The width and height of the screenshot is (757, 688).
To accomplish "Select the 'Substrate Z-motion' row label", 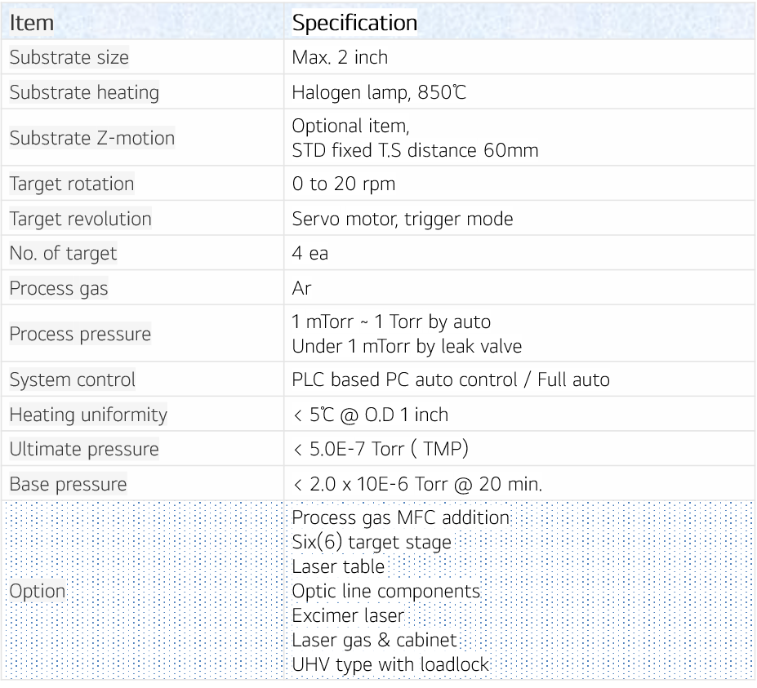I will pos(92,138).
